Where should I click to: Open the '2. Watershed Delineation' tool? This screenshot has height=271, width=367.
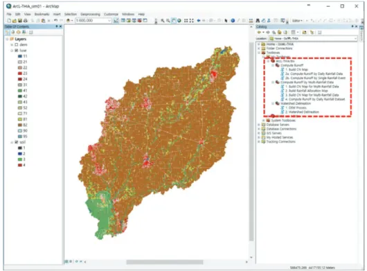pos(302,112)
